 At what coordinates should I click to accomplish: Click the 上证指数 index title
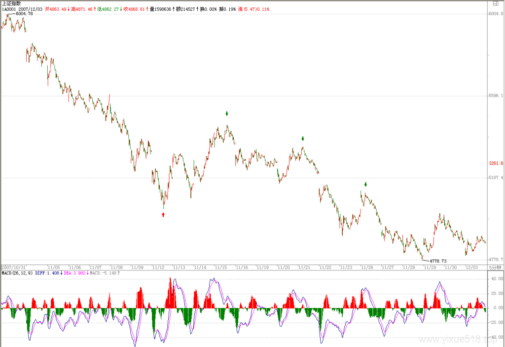[12, 3]
